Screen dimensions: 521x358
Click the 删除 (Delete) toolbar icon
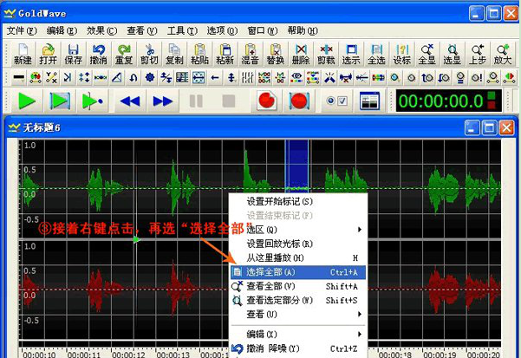(x=301, y=54)
